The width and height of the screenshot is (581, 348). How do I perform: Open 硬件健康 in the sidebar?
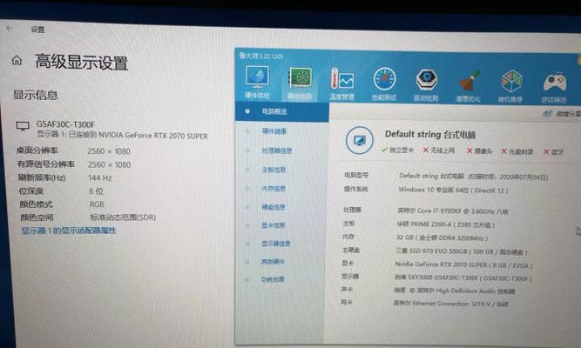(274, 131)
